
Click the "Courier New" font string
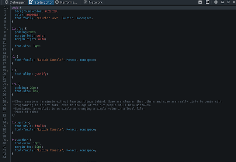click(48, 18)
